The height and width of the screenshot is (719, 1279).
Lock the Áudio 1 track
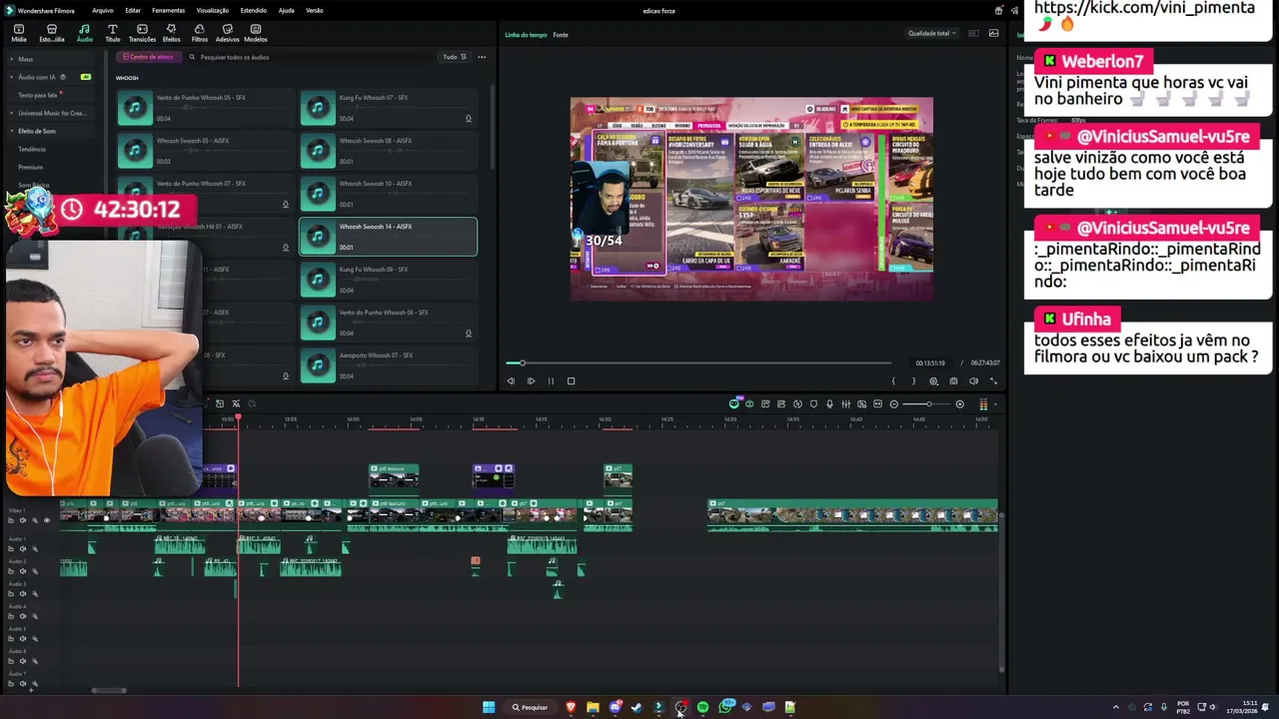(11, 549)
